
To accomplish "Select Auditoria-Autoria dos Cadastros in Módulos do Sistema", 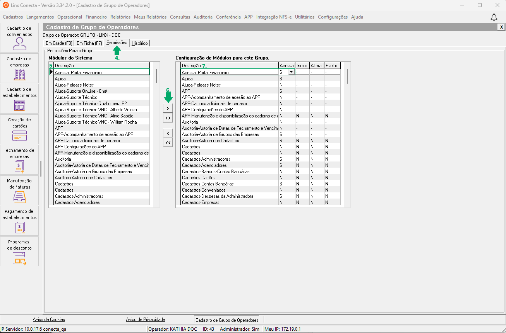I will 102,177.
